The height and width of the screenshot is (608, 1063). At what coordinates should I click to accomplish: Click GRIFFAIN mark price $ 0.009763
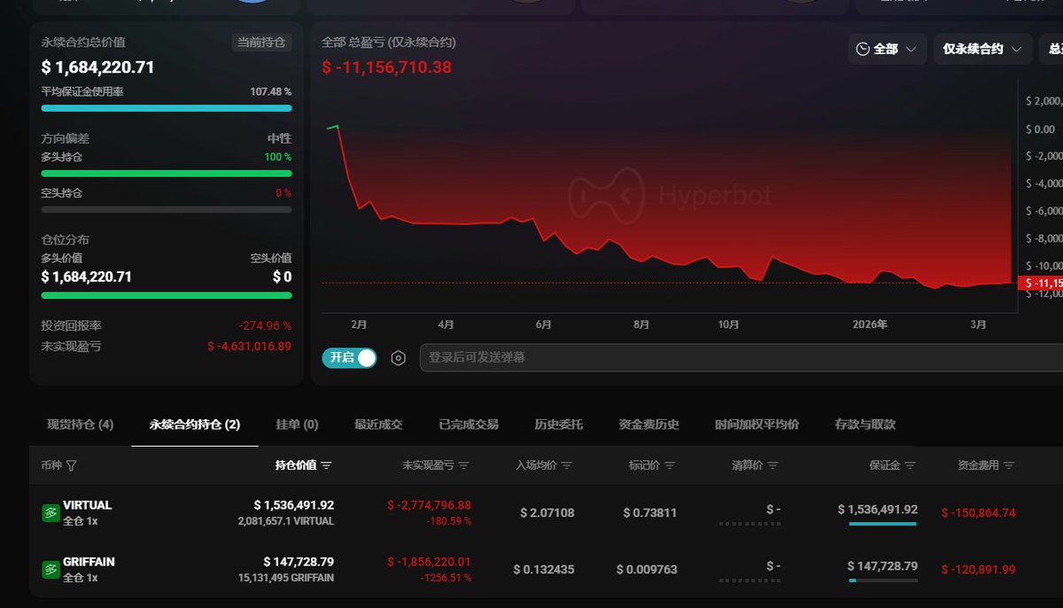point(647,570)
